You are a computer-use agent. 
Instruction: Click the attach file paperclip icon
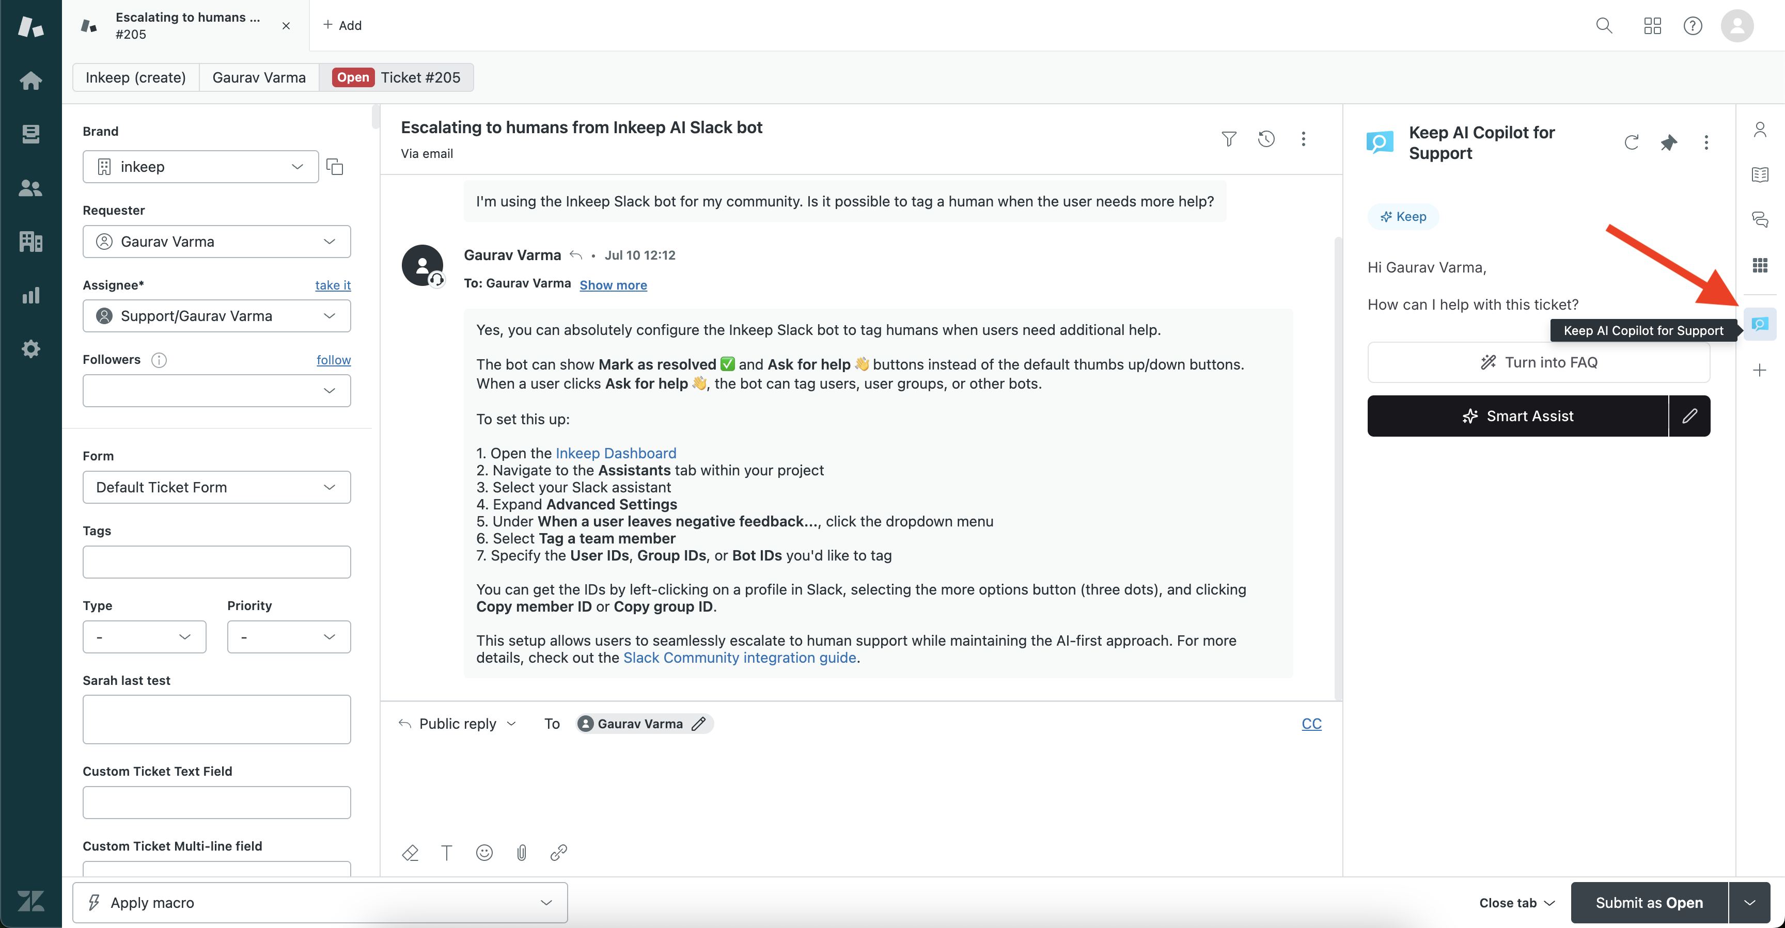tap(522, 853)
